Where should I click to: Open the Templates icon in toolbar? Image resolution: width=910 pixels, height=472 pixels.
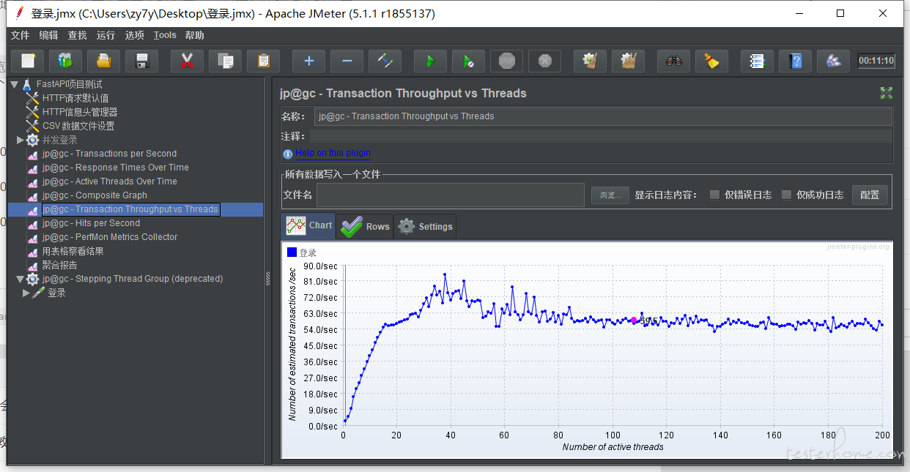pos(66,61)
